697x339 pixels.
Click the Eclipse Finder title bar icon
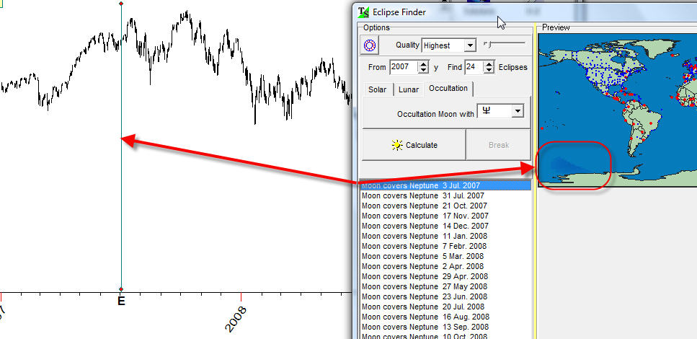pyautogui.click(x=363, y=12)
